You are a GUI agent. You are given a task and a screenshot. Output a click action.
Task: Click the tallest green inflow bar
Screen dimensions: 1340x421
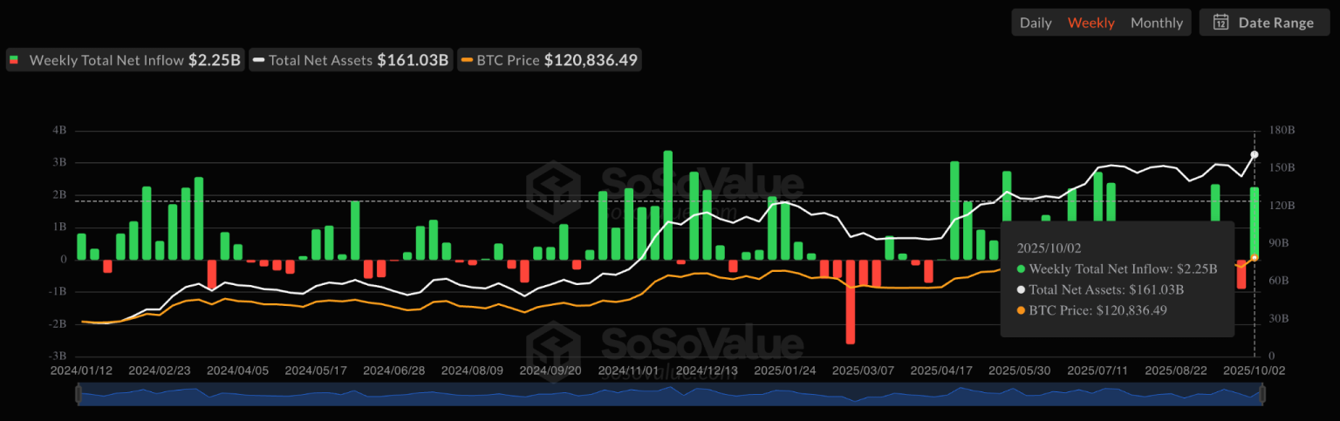coord(667,205)
